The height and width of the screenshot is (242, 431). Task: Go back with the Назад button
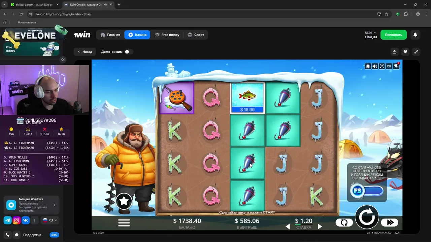(85, 52)
